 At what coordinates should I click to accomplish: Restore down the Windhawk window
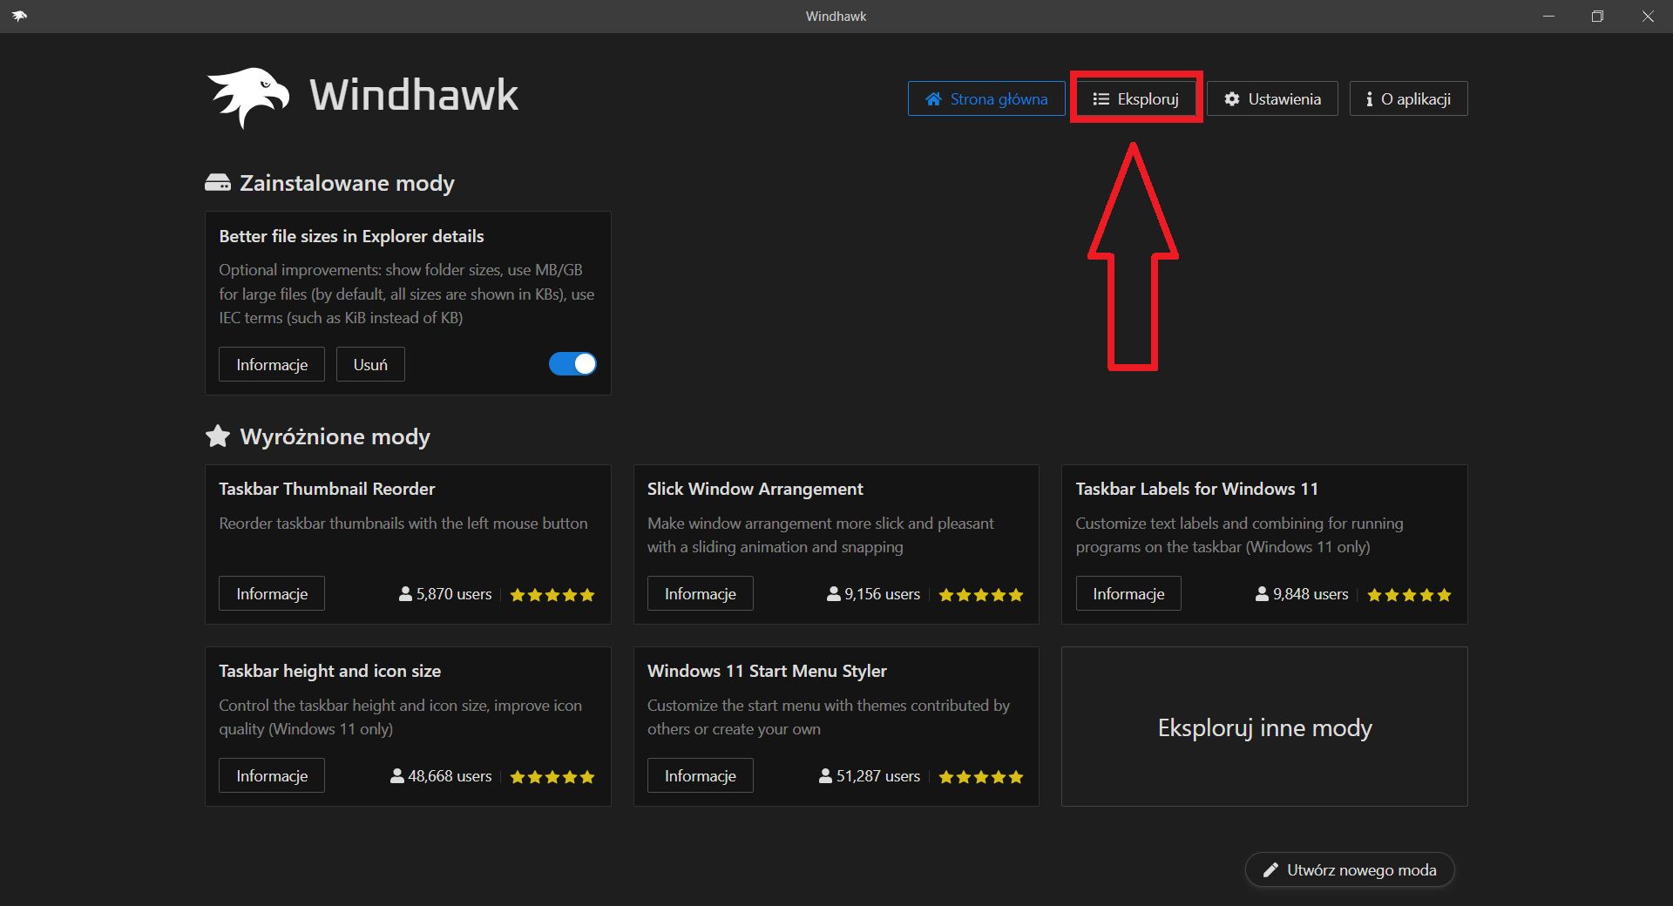click(x=1597, y=17)
